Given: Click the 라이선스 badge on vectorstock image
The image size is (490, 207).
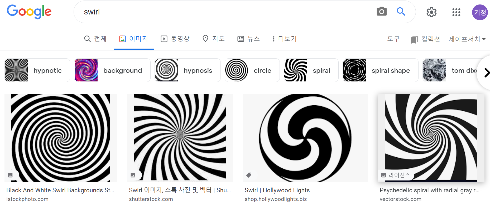Looking at the screenshot, I should coord(396,175).
